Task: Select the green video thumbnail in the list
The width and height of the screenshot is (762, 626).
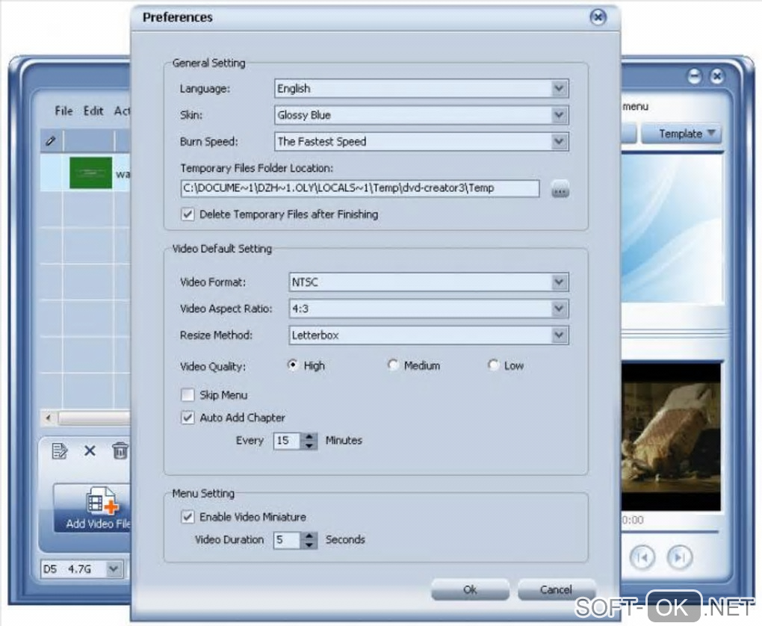Action: pos(90,173)
